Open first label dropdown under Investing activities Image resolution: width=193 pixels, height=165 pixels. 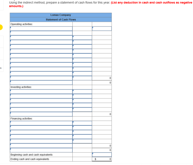[x=41, y=92]
